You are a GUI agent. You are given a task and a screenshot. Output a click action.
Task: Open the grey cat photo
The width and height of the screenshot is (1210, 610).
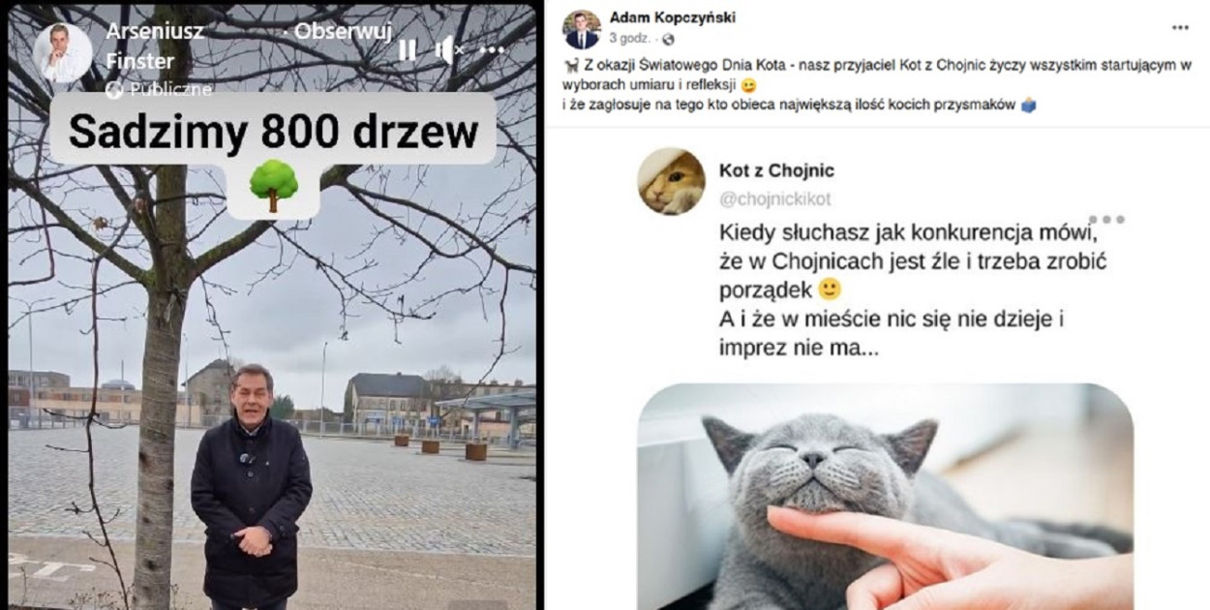885,497
